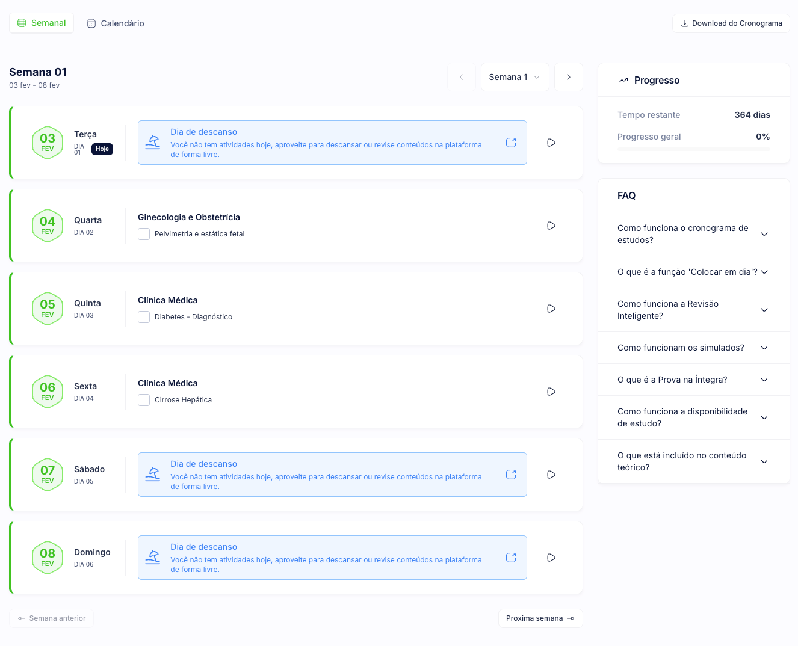The image size is (798, 646).
Task: Open the Semana 1 dropdown
Action: [515, 77]
